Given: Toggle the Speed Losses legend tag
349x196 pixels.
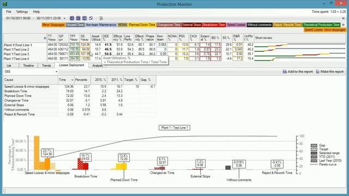Looking at the screenshot, I should 236,24.
